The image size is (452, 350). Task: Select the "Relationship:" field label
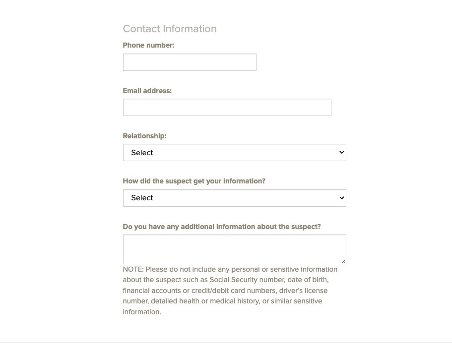[144, 136]
